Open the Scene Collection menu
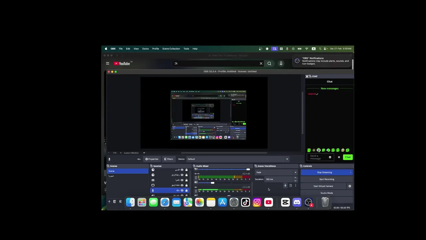426x240 pixels. tap(171, 49)
